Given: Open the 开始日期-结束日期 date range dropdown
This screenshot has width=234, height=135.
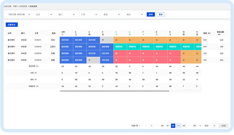Looking at the screenshot, I should coord(19,14).
